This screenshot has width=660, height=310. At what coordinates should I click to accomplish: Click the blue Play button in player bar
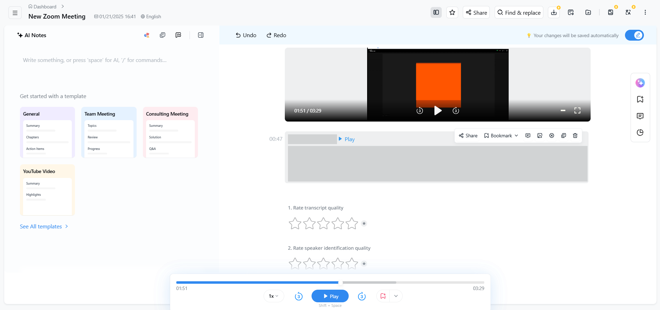click(x=330, y=296)
